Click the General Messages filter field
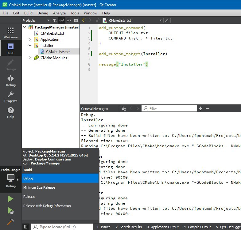This screenshot has width=241, height=230. (x=169, y=108)
